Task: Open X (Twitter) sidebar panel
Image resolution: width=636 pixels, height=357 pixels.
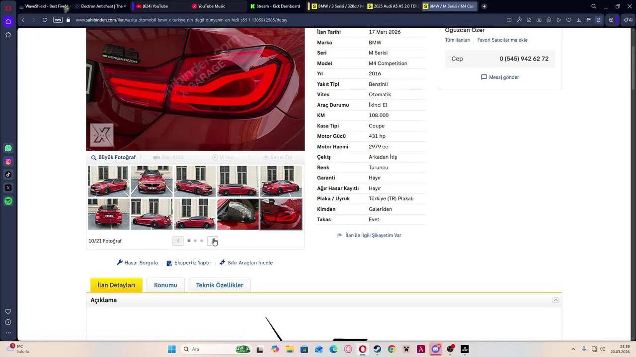Action: [x=8, y=188]
